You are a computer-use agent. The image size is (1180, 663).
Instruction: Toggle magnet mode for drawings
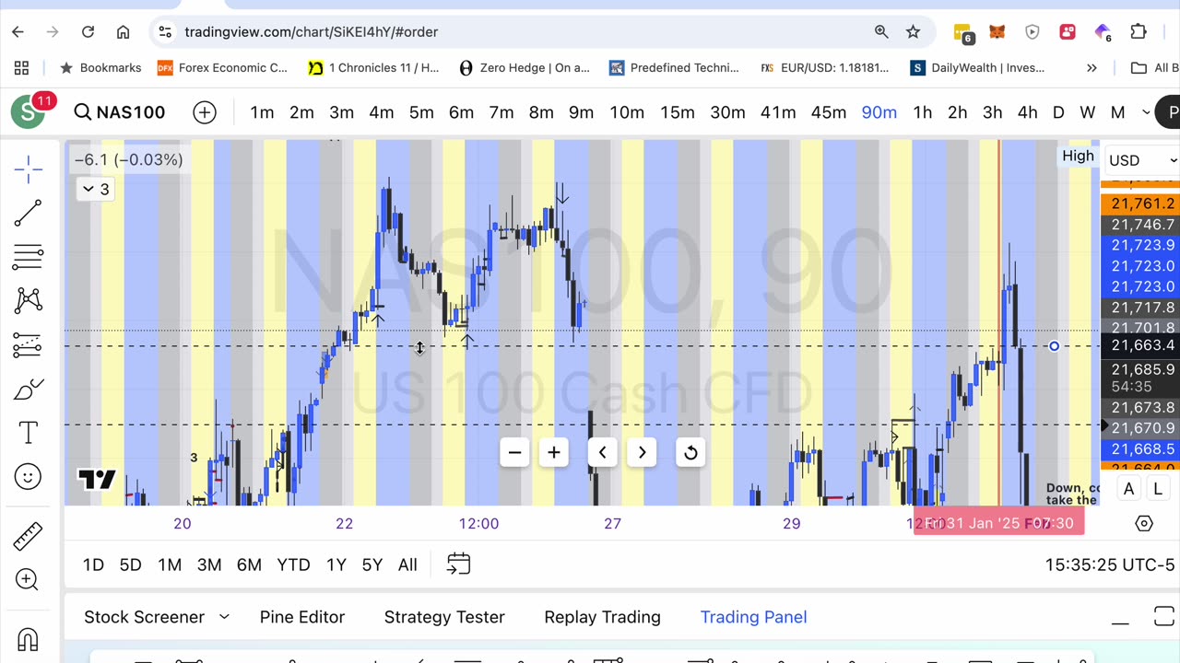click(x=28, y=639)
